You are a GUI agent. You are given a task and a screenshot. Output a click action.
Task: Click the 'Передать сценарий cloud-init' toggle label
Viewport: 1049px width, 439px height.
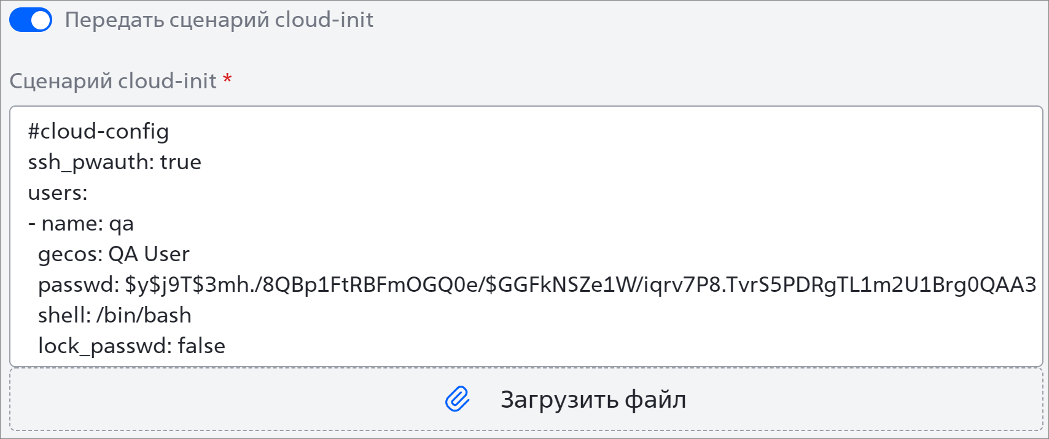[x=219, y=20]
